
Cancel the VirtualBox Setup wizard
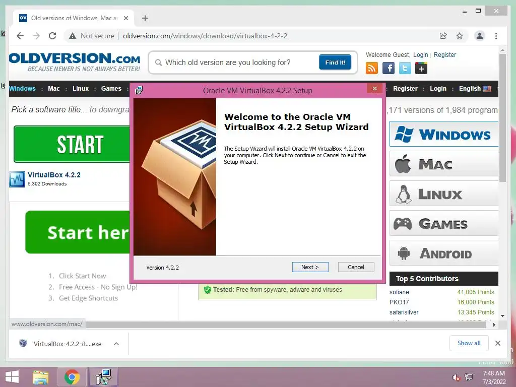point(356,267)
